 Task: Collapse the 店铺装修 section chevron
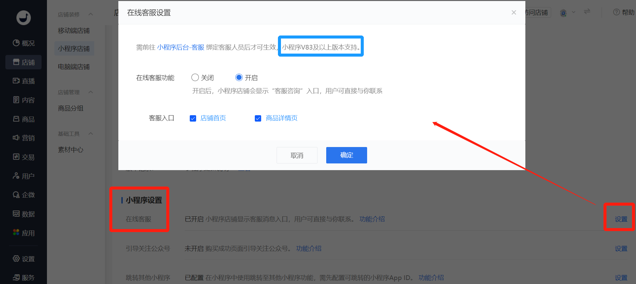(x=91, y=14)
